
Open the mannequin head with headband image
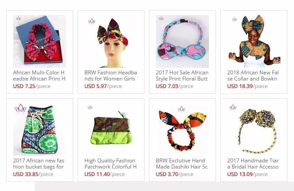tap(111, 41)
